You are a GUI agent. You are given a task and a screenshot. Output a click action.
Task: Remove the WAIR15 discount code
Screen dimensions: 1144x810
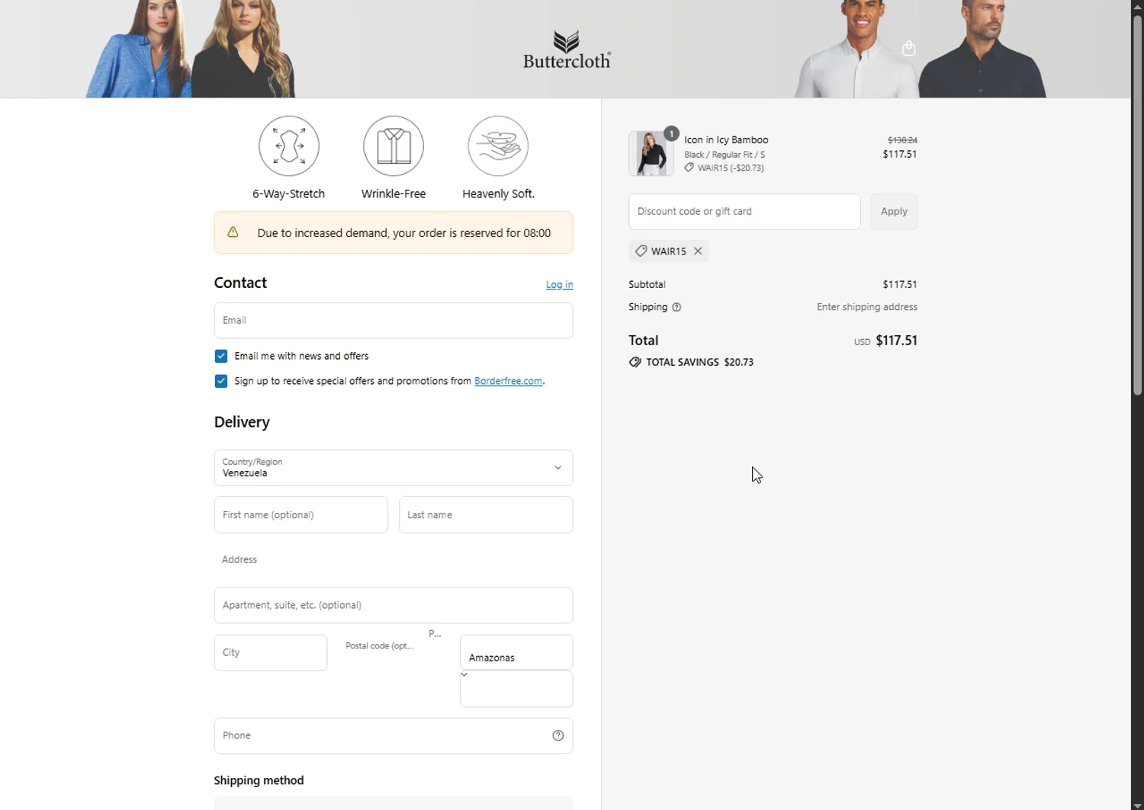(698, 251)
